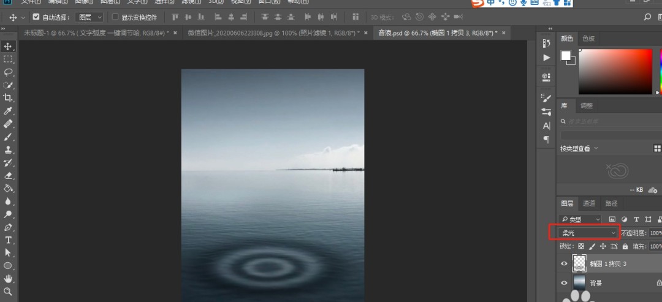
Task: Select the Rectangular Marquee tool
Action: click(x=8, y=59)
